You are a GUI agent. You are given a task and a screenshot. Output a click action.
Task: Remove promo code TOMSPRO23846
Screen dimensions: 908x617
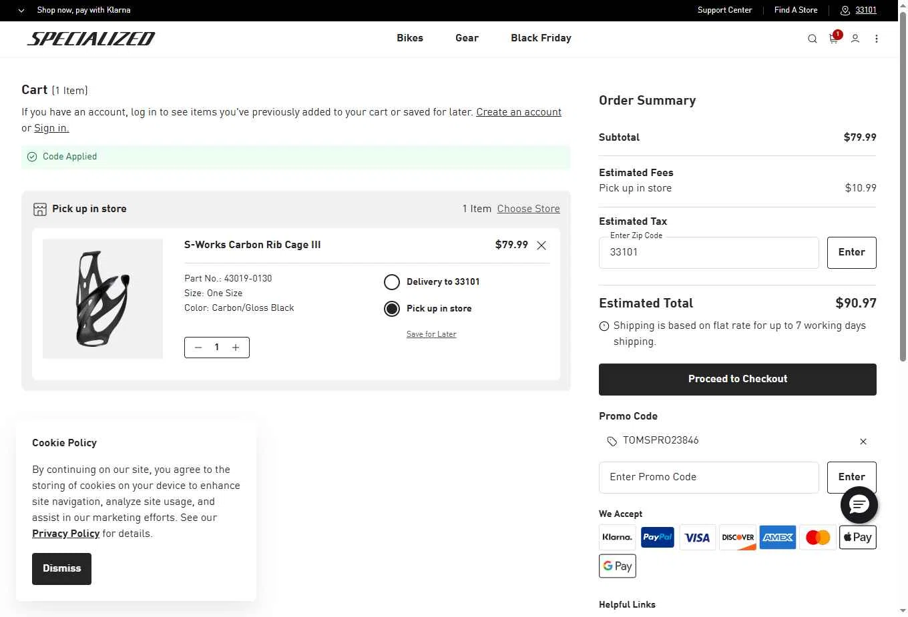tap(863, 442)
